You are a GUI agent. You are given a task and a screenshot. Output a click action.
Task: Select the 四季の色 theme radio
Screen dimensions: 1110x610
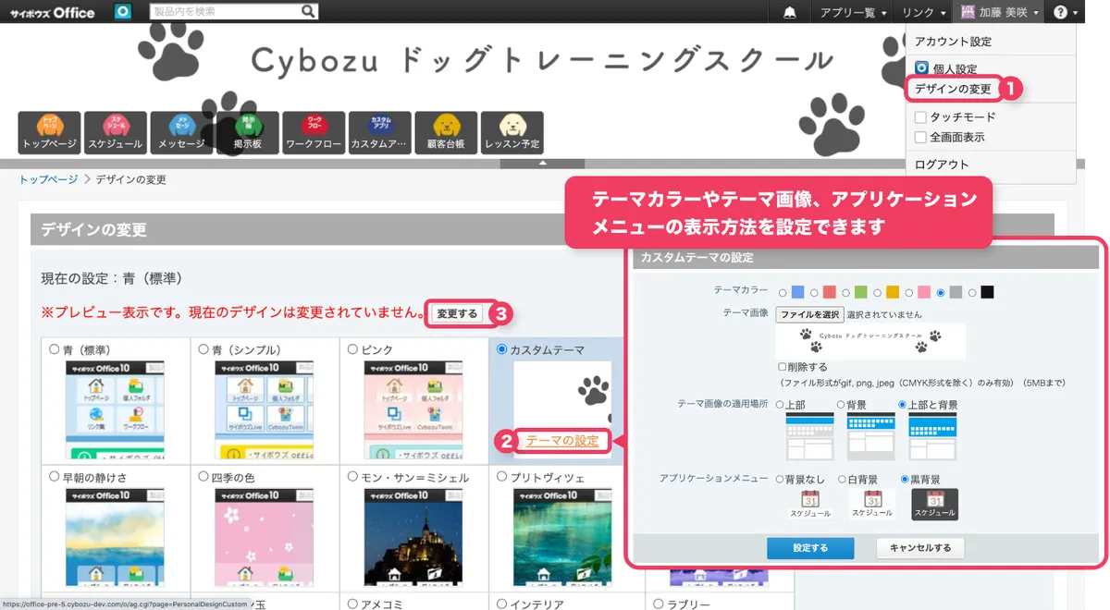(x=203, y=478)
